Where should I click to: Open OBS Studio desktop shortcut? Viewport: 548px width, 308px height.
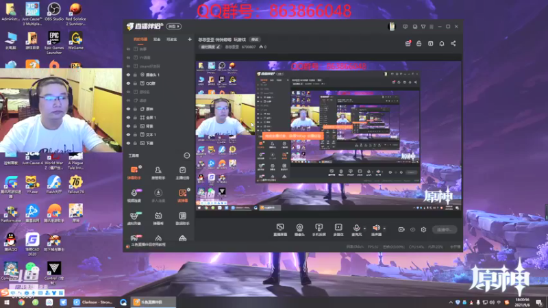(x=54, y=12)
